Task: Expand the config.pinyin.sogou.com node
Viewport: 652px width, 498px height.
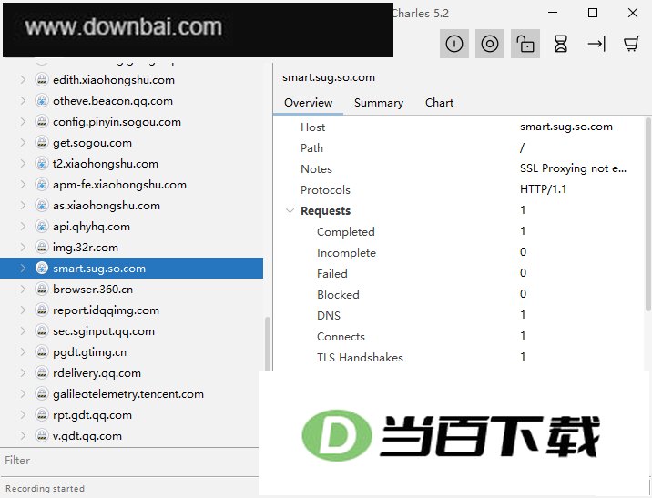Action: click(23, 122)
